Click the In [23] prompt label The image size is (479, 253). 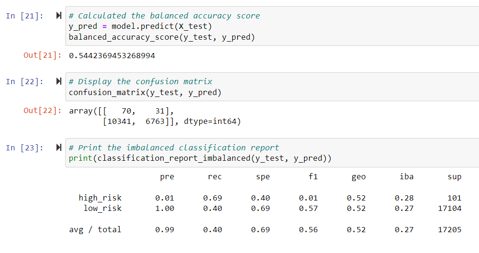25,148
